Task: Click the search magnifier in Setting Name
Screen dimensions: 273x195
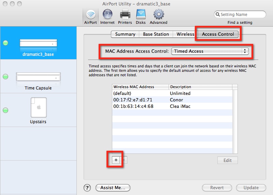Action: coord(218,15)
